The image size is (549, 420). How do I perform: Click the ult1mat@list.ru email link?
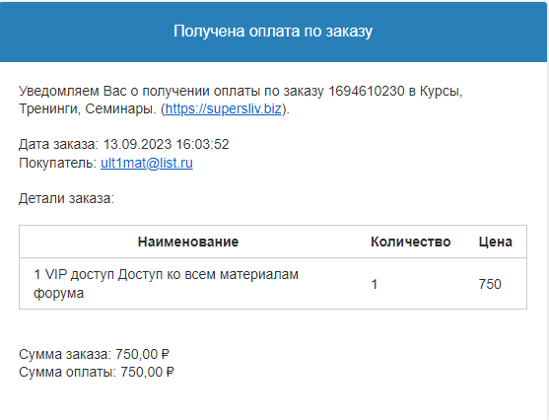(147, 163)
